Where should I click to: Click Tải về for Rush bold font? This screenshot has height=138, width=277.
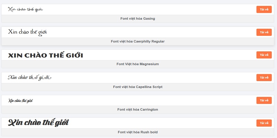pyautogui.click(x=264, y=123)
